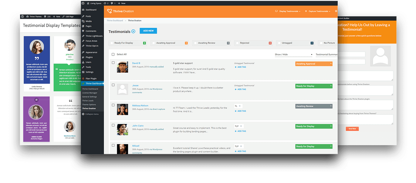
Task: Click the play icon beside Testimonials heading
Action: pos(133,31)
